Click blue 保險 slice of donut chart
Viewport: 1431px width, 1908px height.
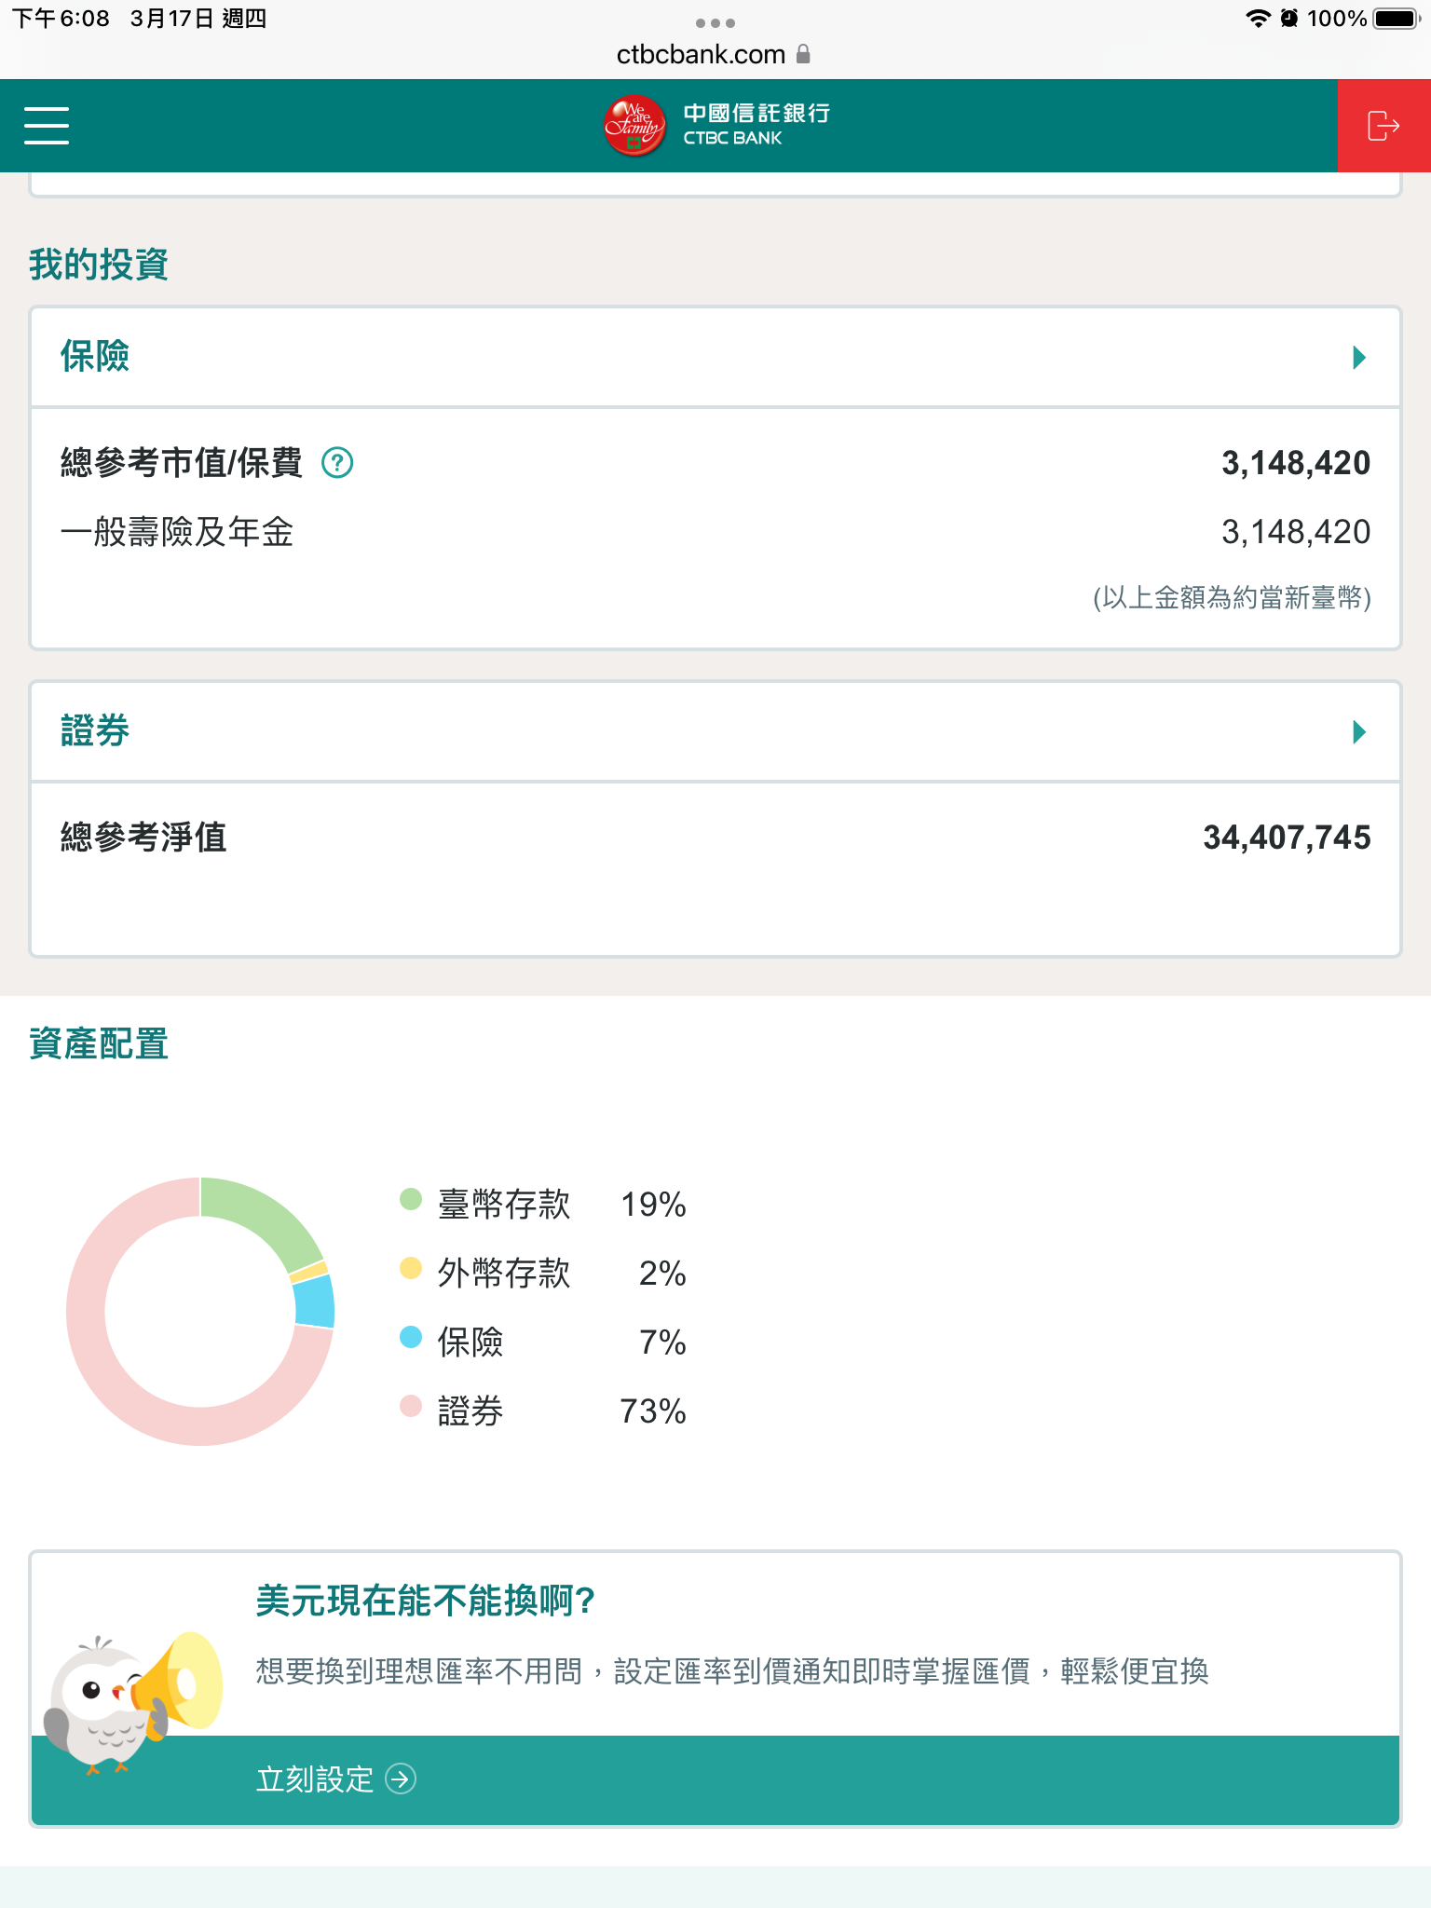point(315,1302)
